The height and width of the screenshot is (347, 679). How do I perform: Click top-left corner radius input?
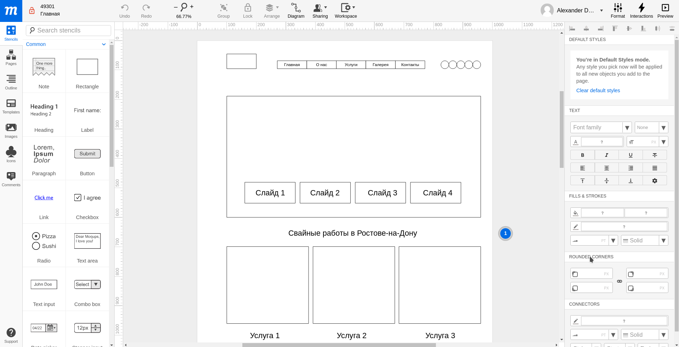[591, 274]
